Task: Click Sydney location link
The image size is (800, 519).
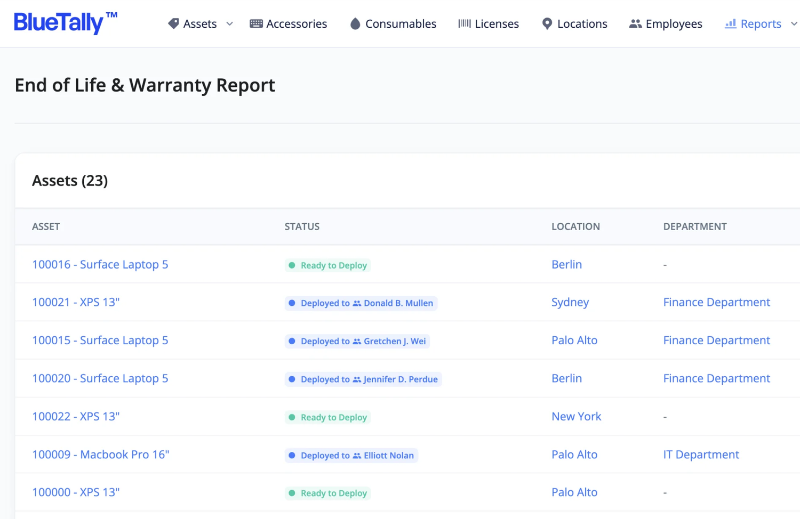Action: (x=570, y=302)
